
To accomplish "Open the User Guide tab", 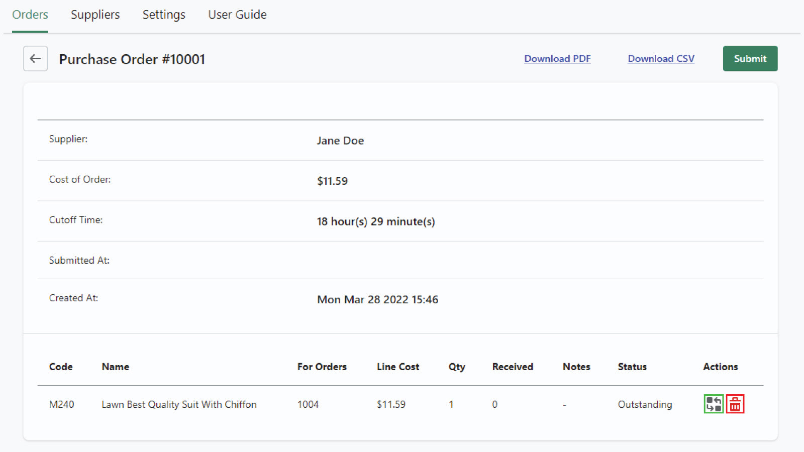I will (237, 15).
